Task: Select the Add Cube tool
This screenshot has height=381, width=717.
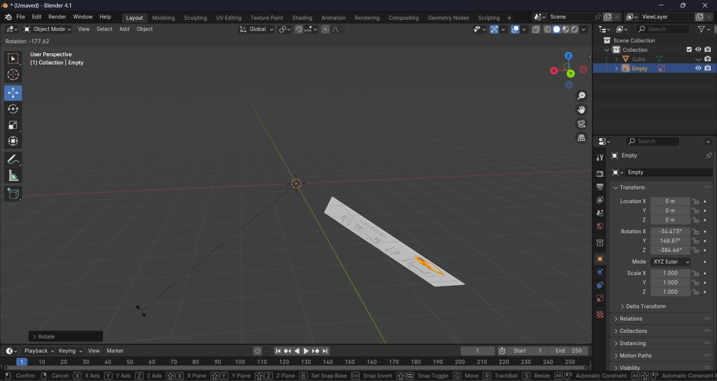Action: coord(13,194)
